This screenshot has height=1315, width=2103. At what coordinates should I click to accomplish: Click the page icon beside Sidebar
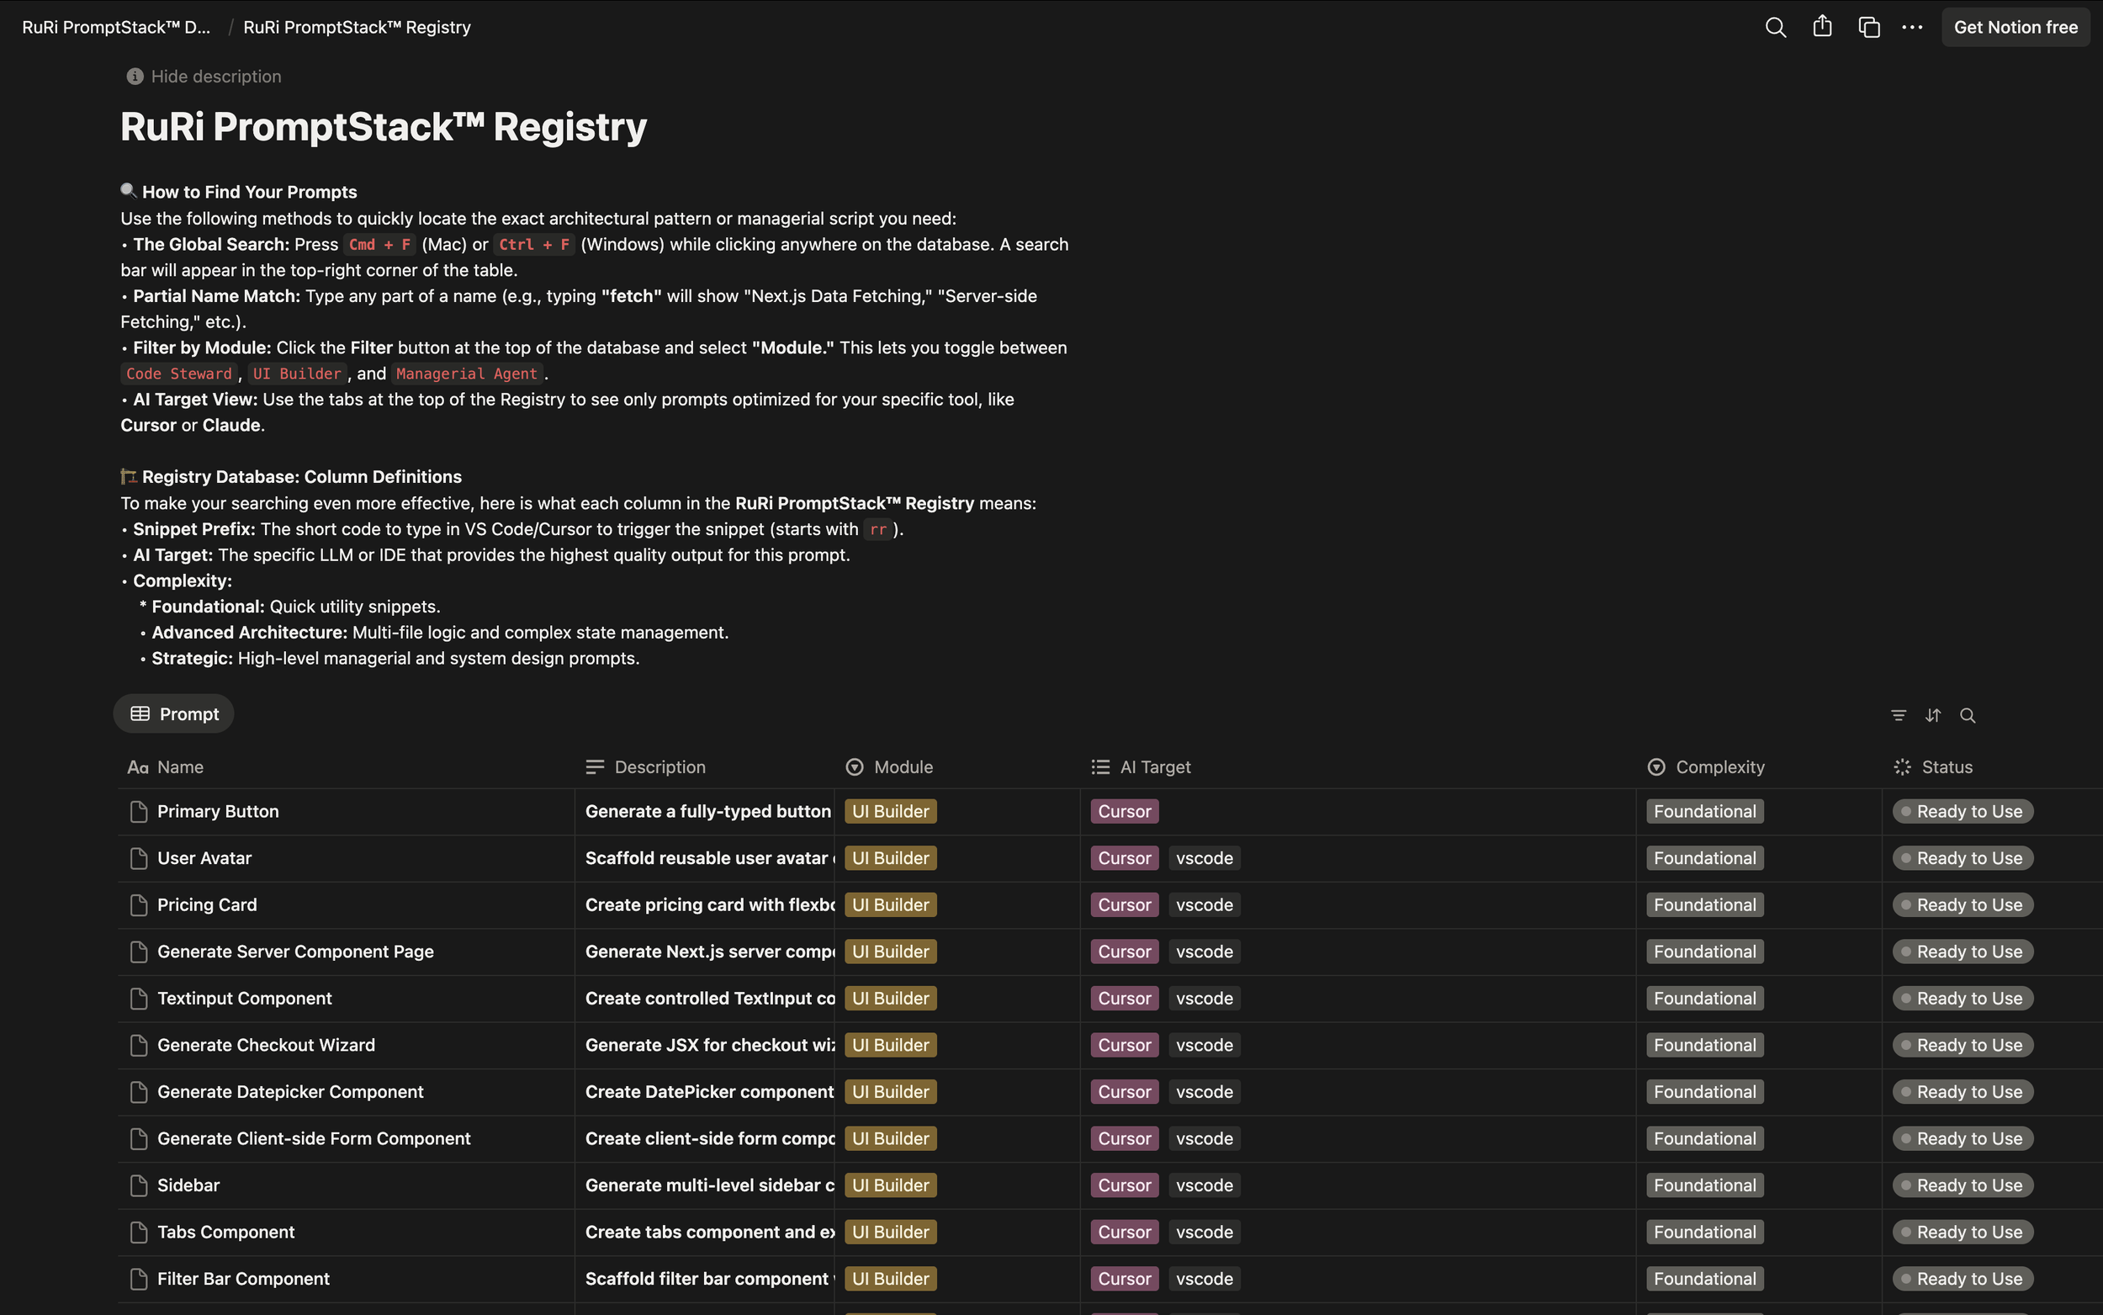coord(138,1185)
